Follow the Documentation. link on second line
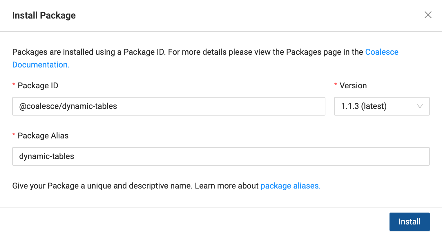This screenshot has width=442, height=234. coord(41,65)
